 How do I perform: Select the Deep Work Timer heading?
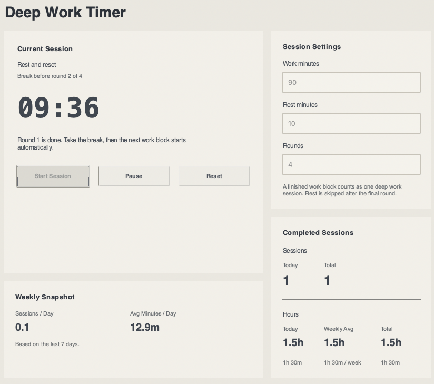pyautogui.click(x=65, y=13)
